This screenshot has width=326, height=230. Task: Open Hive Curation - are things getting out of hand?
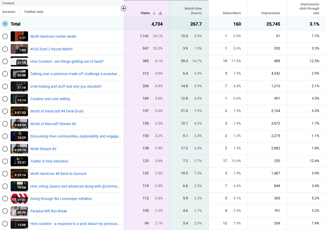[67, 61]
